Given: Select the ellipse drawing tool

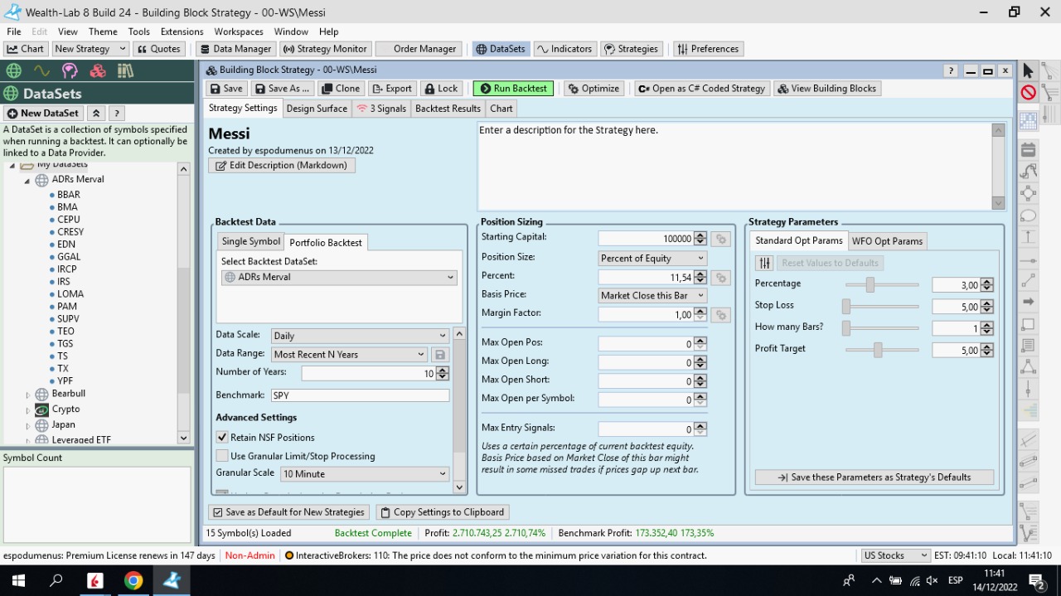Looking at the screenshot, I should pos(1028,216).
